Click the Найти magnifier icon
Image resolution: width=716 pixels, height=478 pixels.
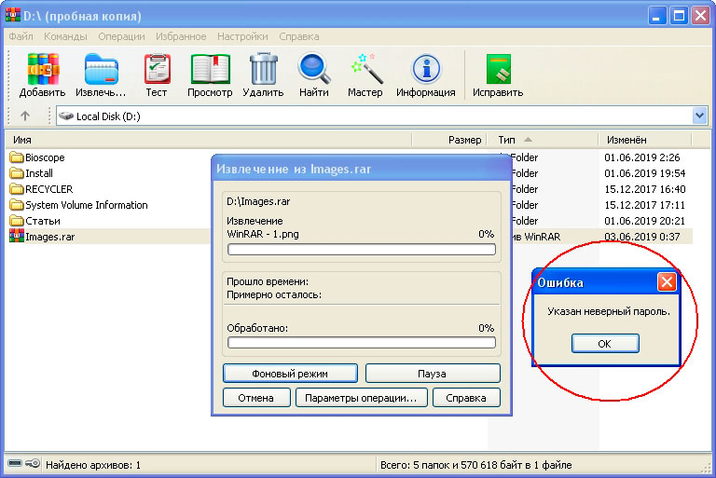coord(314,69)
